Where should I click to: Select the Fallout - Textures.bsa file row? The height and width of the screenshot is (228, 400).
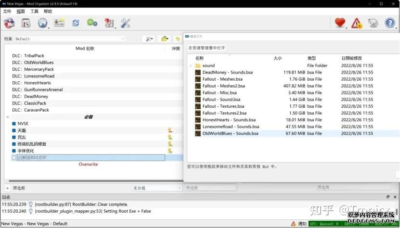coord(223,106)
